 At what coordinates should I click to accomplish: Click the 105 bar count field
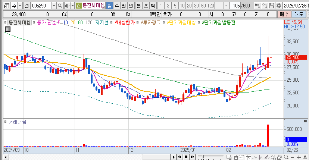click(x=235, y=6)
